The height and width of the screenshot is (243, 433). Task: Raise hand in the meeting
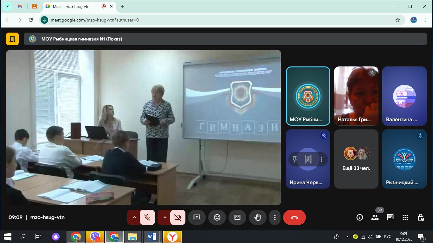258,217
